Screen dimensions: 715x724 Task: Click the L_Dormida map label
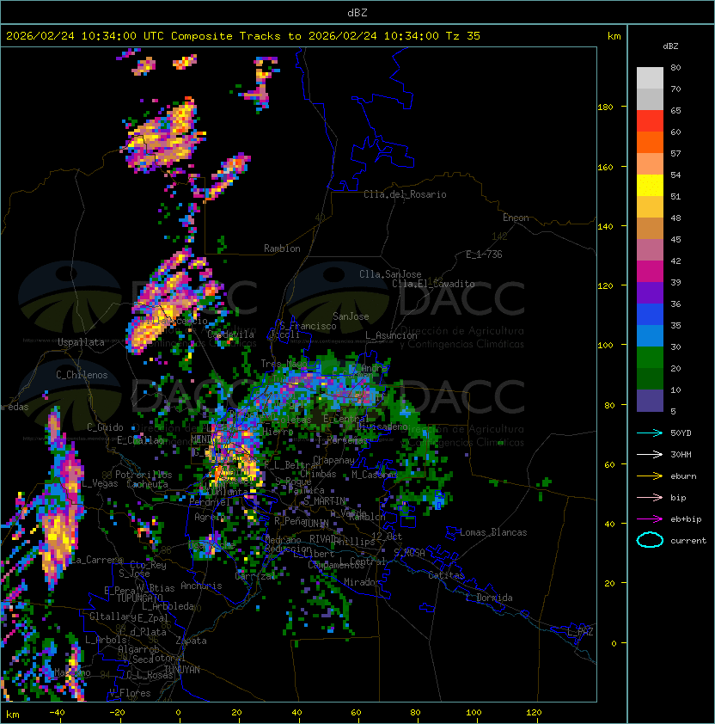click(x=489, y=598)
